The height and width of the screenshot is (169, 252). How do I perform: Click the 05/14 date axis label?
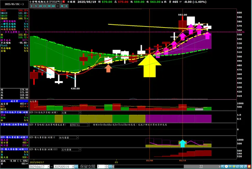pyautogui.click(x=183, y=161)
